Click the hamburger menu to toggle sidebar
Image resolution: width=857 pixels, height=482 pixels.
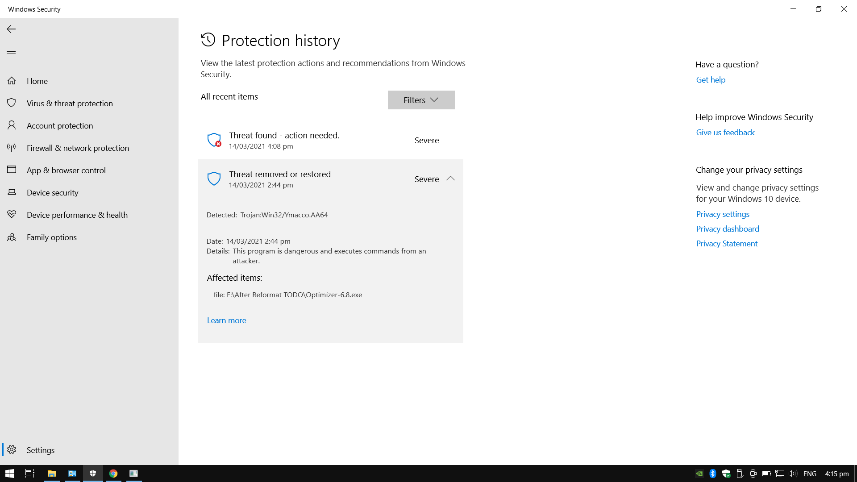coord(11,54)
